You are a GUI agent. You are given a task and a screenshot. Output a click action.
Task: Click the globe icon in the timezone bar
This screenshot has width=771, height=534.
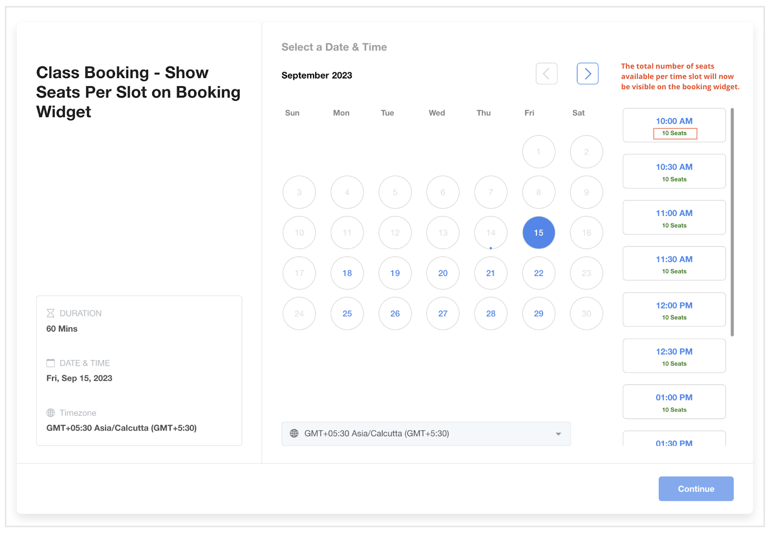294,433
